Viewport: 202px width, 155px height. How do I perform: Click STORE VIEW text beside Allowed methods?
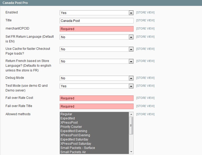tap(145, 114)
